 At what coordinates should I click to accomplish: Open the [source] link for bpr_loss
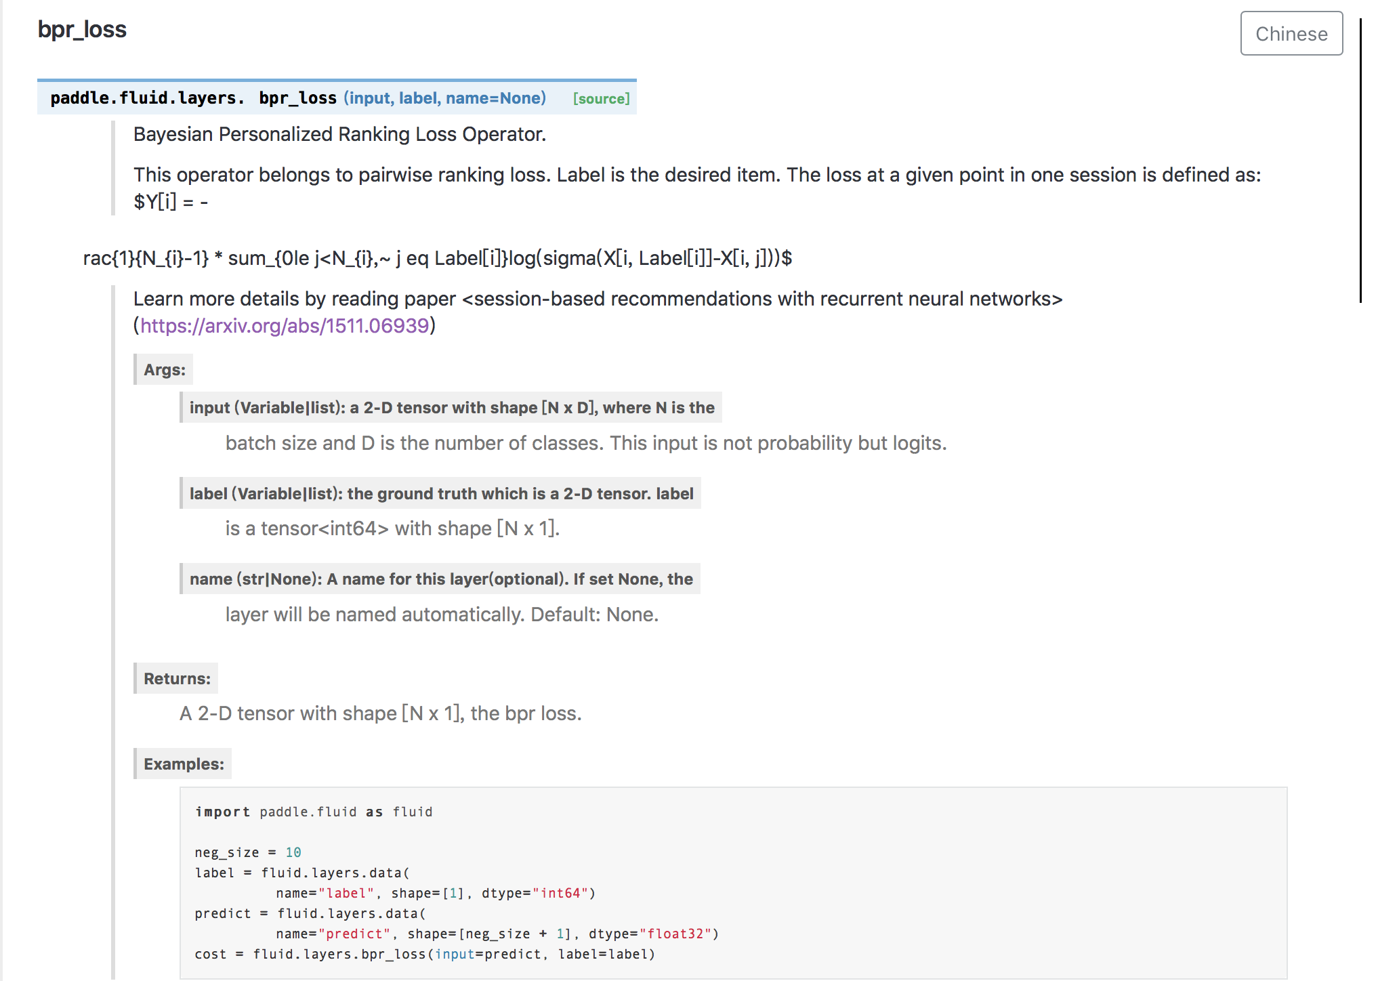[601, 99]
